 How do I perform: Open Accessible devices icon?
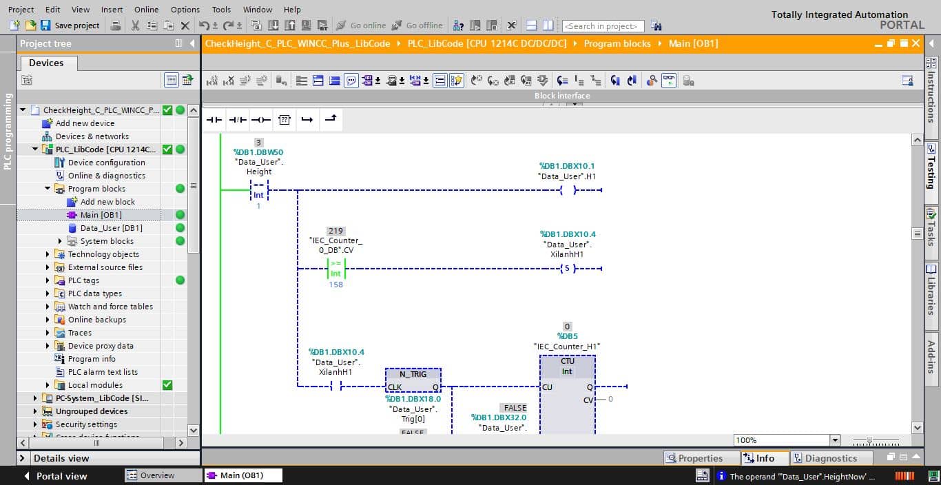coord(458,25)
